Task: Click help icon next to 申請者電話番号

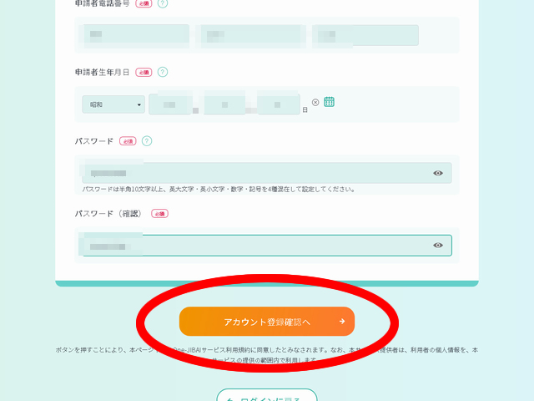Action: point(162,3)
